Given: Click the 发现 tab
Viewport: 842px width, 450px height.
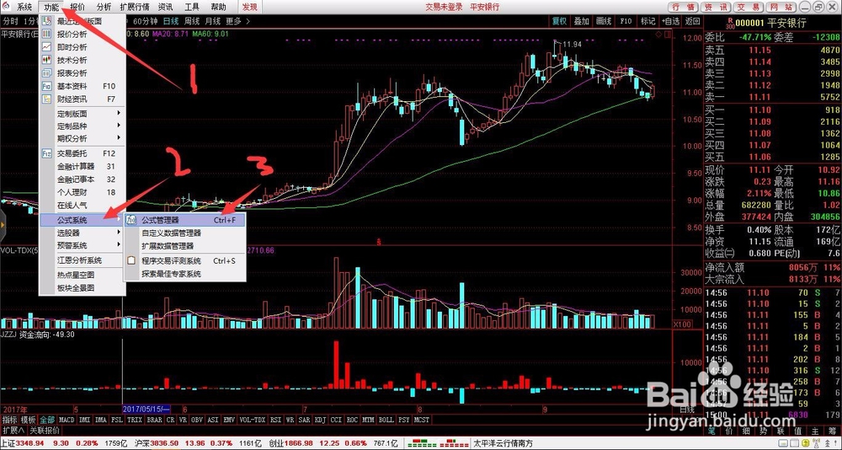Looking at the screenshot, I should [250, 7].
